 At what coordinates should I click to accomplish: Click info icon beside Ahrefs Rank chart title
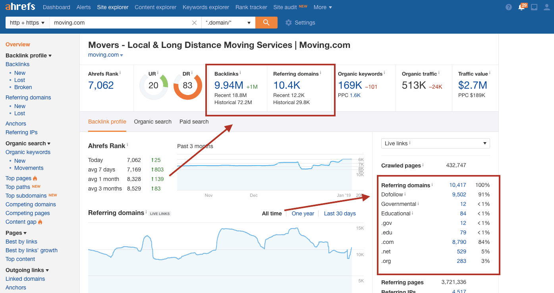(x=127, y=145)
